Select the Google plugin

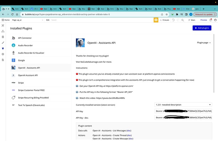(40, 60)
